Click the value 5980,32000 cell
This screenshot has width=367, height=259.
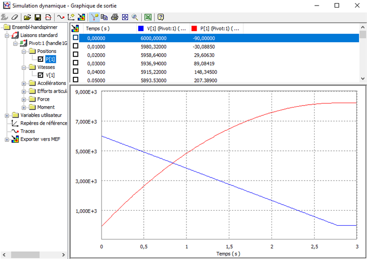point(153,47)
